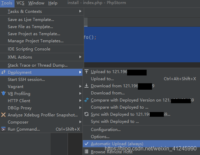Expand Deployment submenu arrow
The image size is (200, 155).
coord(80,72)
